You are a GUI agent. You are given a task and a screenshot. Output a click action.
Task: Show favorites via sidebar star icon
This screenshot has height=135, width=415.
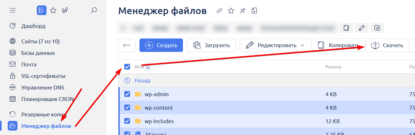[x=53, y=11]
